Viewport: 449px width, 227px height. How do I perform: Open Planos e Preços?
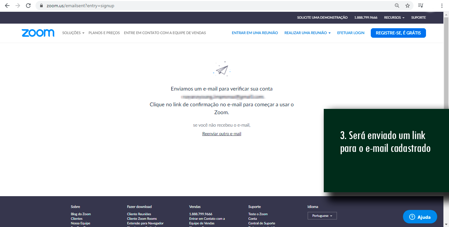pyautogui.click(x=104, y=33)
